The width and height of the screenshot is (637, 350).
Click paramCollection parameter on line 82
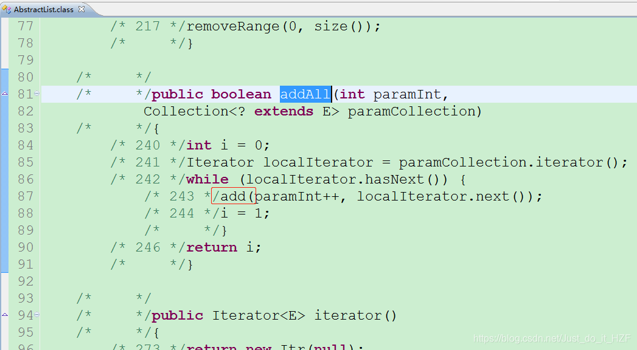point(411,111)
